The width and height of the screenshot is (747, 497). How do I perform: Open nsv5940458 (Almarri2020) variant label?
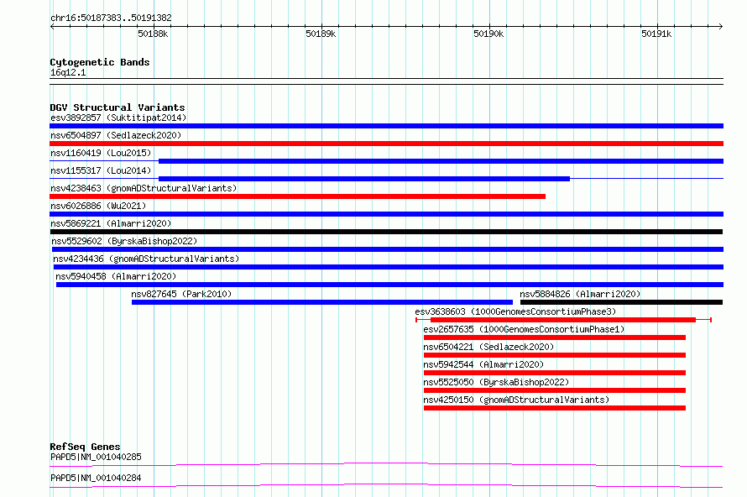pos(116,276)
